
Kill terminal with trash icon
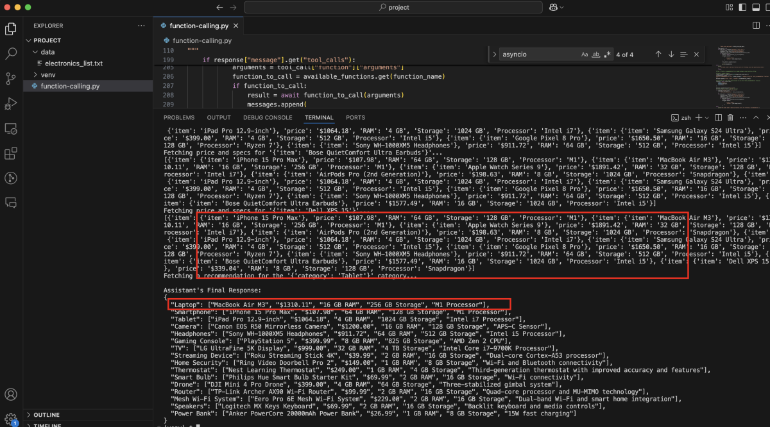coord(730,117)
